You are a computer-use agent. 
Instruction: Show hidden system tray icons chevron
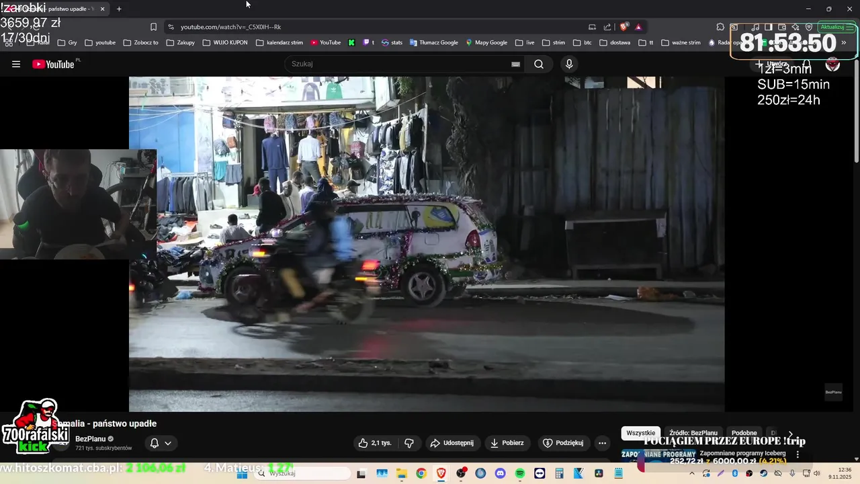692,473
